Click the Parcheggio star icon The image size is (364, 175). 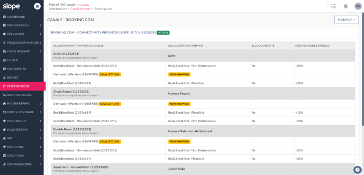(4, 121)
